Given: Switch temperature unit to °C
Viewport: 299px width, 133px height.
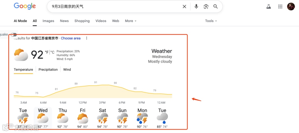Looking at the screenshot, I should coord(52,52).
